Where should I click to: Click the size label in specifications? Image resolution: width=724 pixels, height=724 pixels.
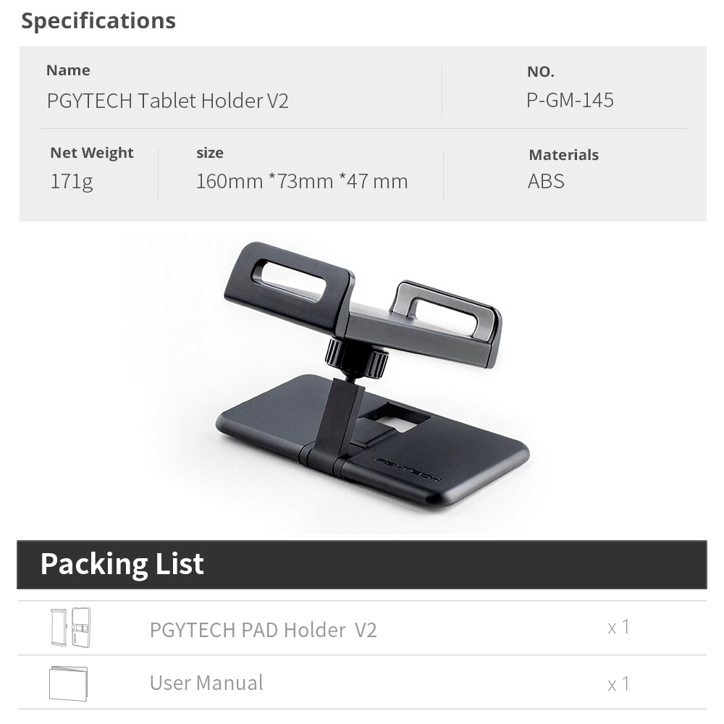click(210, 153)
